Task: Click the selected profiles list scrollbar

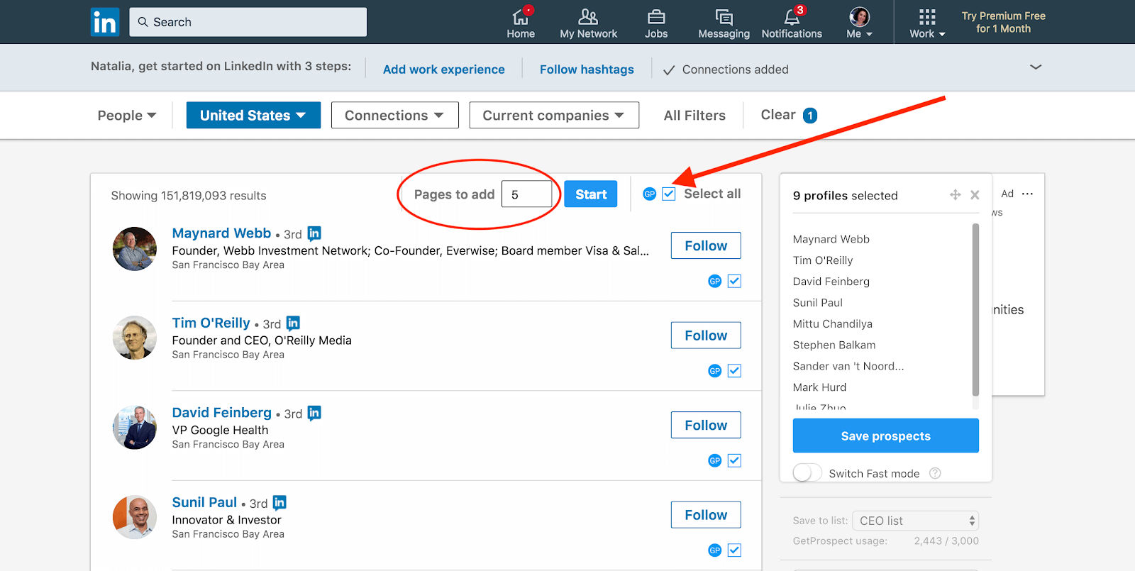Action: point(975,310)
